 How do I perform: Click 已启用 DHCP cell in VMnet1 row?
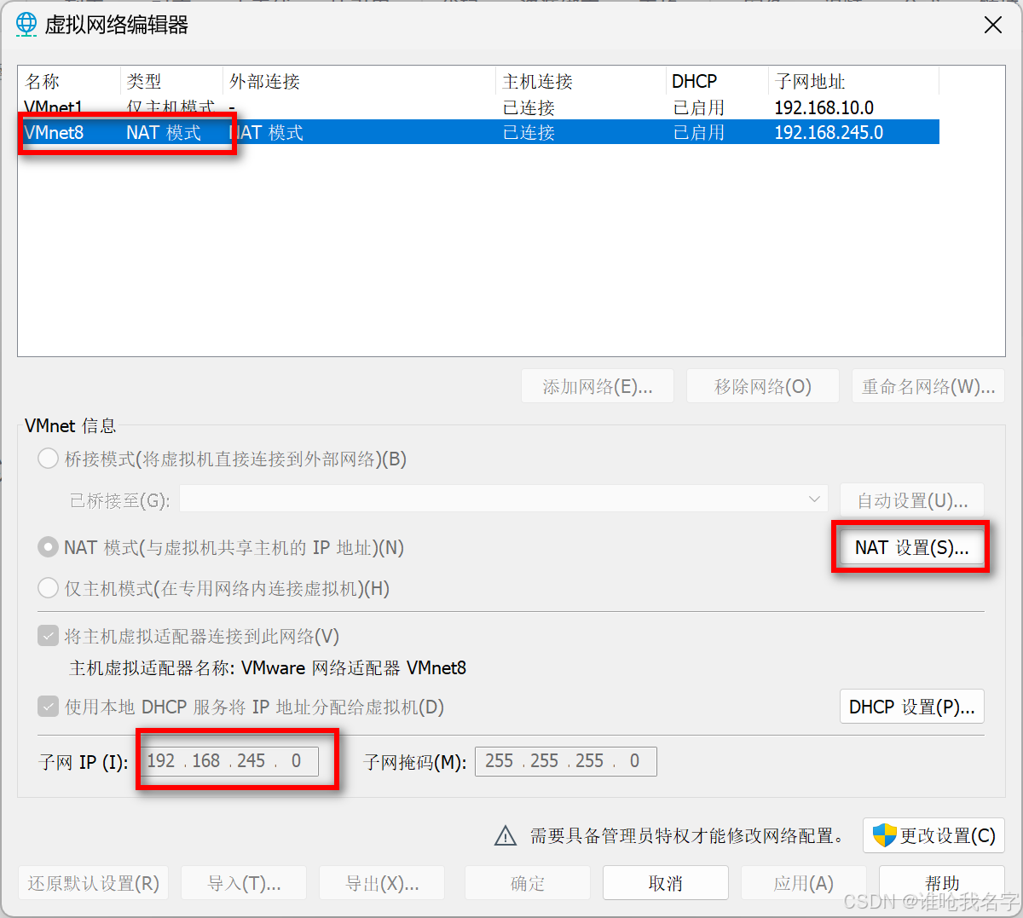(x=698, y=108)
